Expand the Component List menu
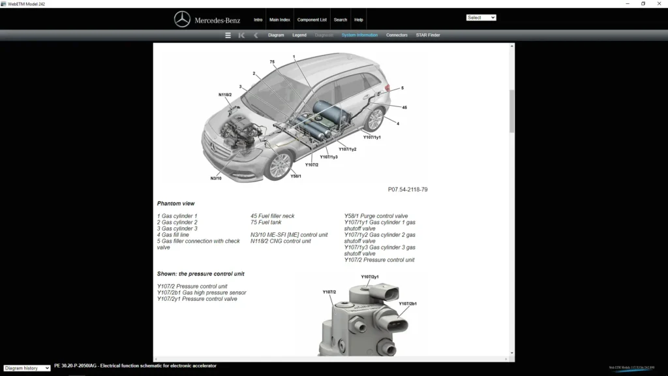Screen dimensions: 668x376 point(312,19)
